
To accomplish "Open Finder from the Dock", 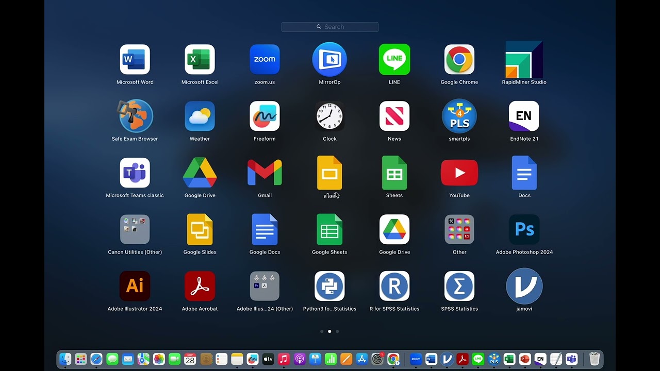I will 65,359.
